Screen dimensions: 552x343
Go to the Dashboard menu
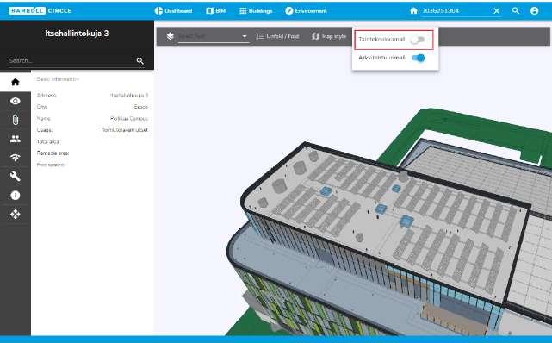point(173,11)
